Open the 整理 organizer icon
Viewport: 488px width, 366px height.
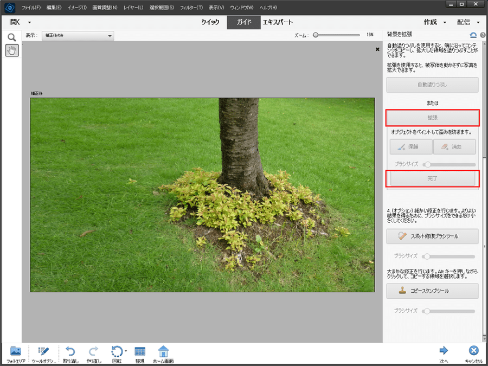point(140,351)
